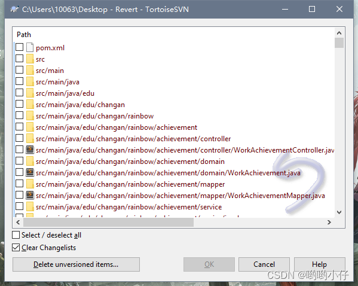Screen dimensions: 358x286
Task: Click the vertical scrollbar down arrow
Action: click(339, 212)
